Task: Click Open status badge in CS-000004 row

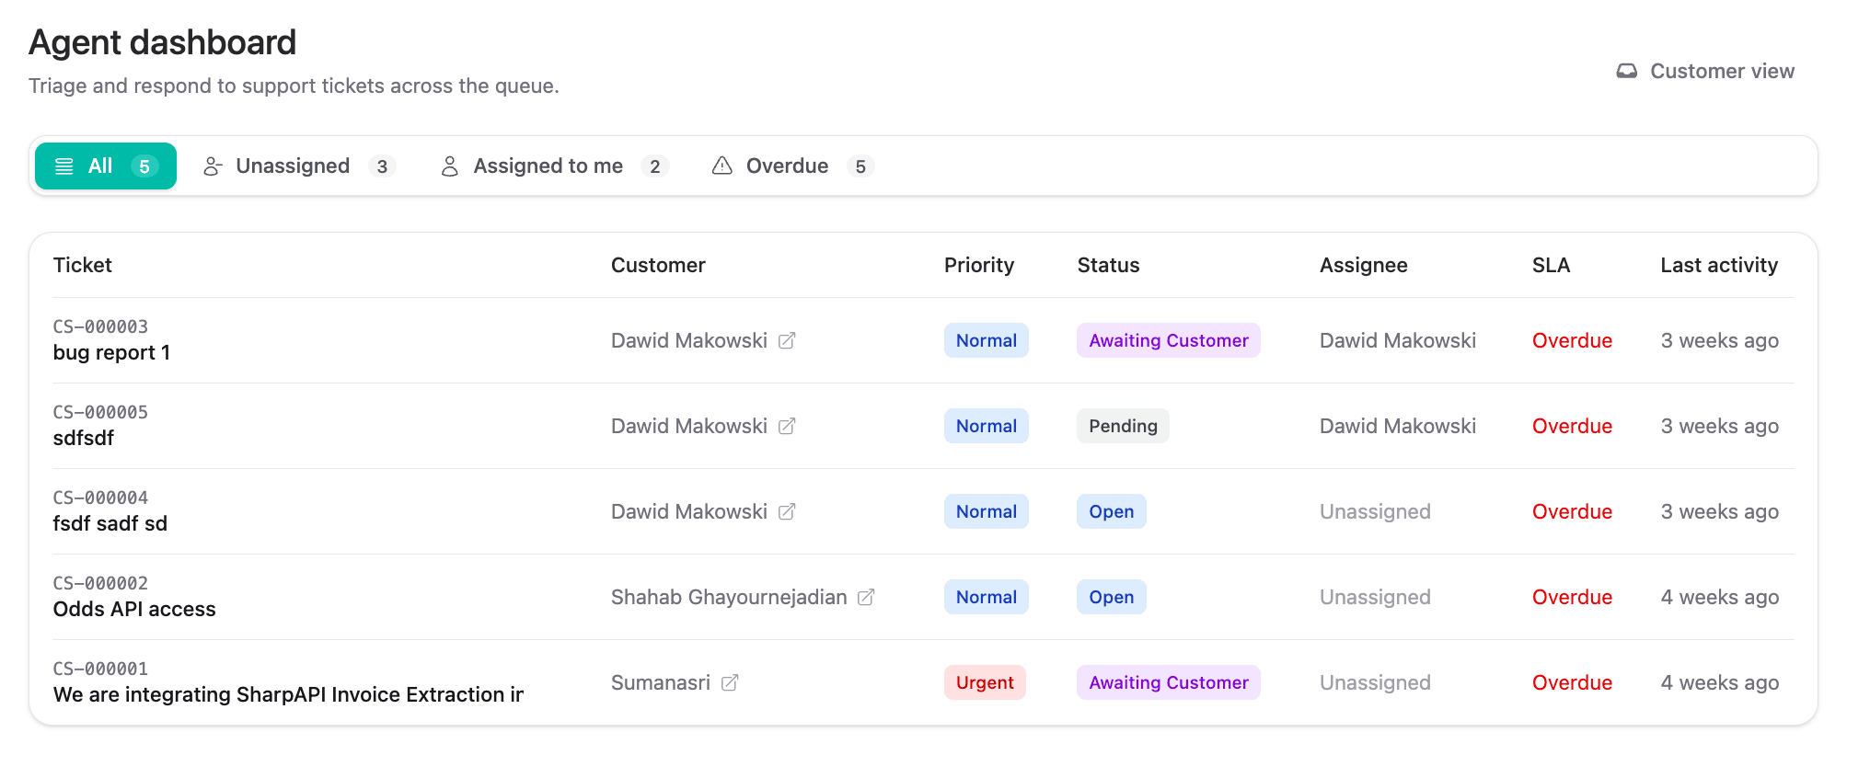Action: [x=1112, y=512]
